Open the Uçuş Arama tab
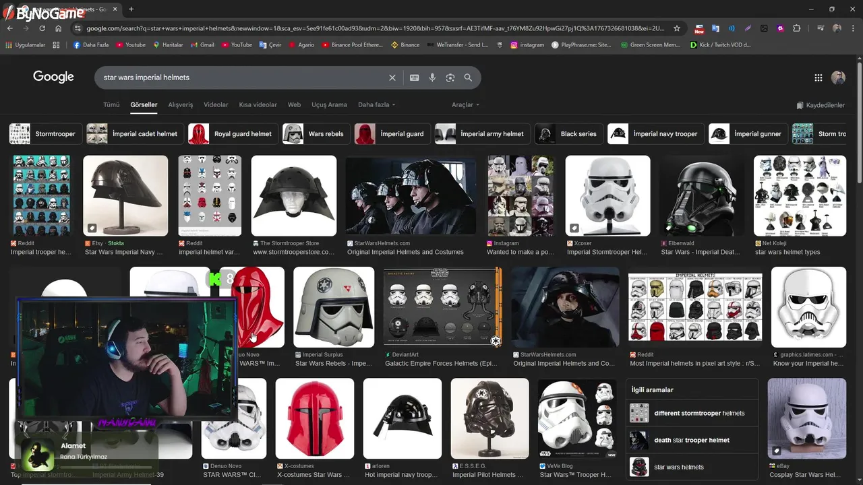 [x=329, y=105]
